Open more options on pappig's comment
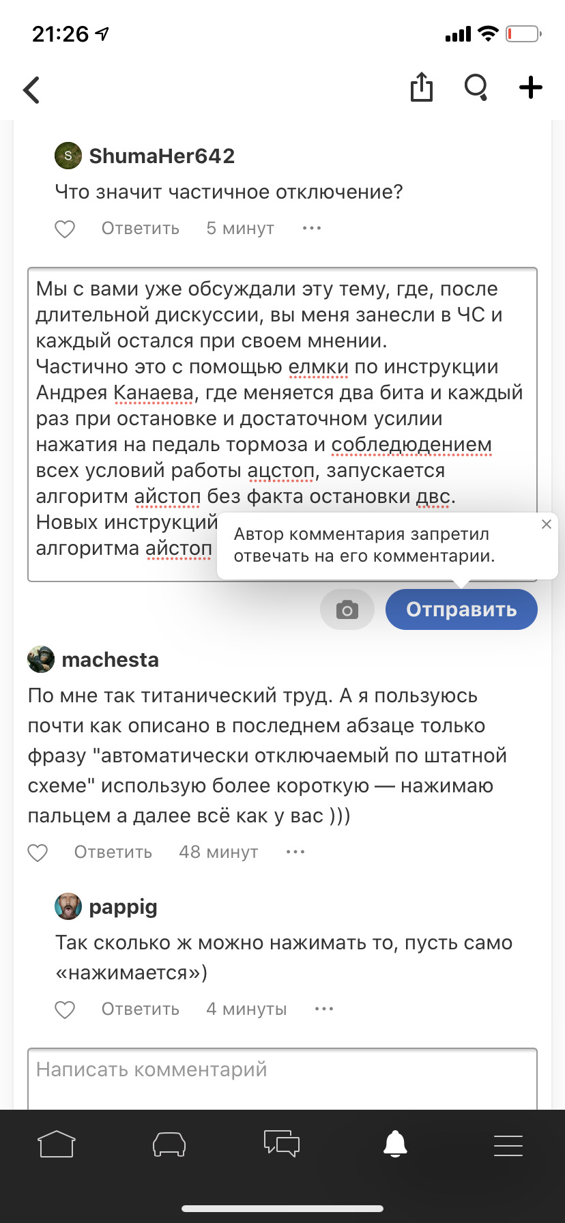 [324, 1009]
